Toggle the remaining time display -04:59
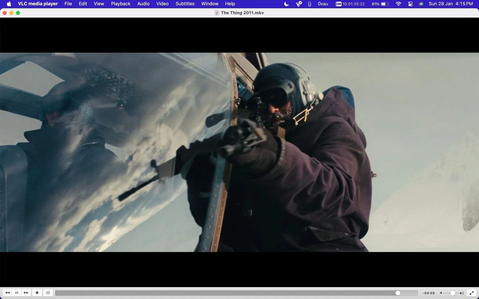Viewport: 479px width, 299px height. (x=429, y=293)
